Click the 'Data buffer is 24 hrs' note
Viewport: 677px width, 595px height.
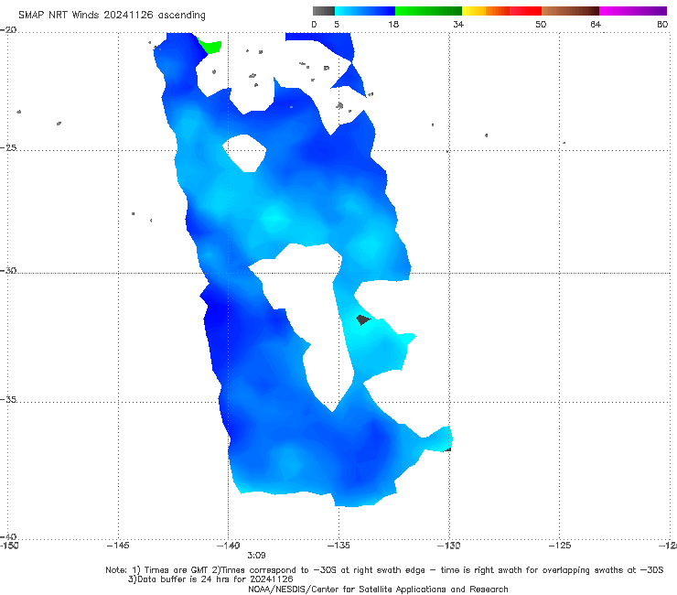click(x=210, y=579)
